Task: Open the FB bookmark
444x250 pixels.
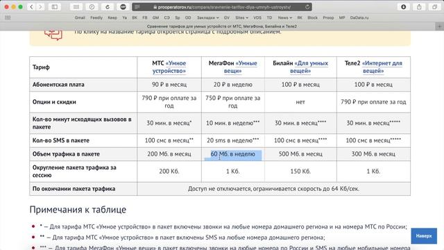Action: point(145,17)
